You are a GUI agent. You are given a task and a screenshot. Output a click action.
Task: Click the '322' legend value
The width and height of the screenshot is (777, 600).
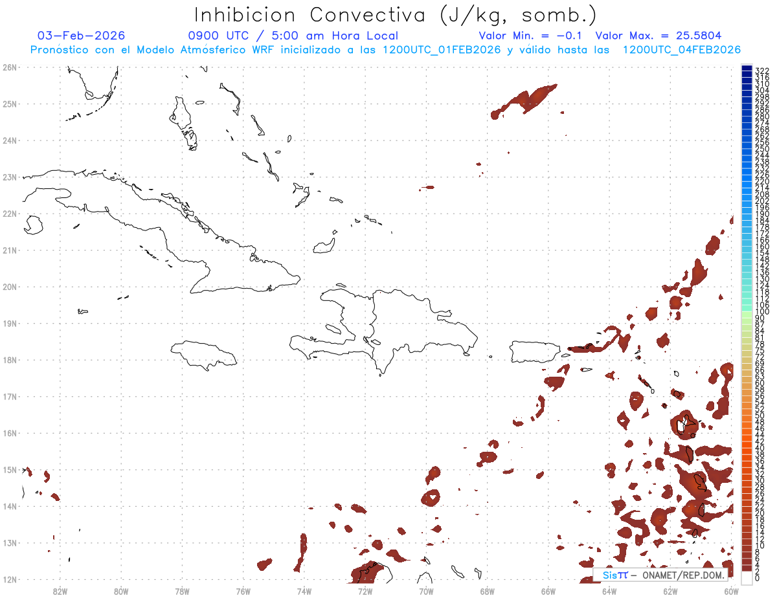click(x=761, y=70)
